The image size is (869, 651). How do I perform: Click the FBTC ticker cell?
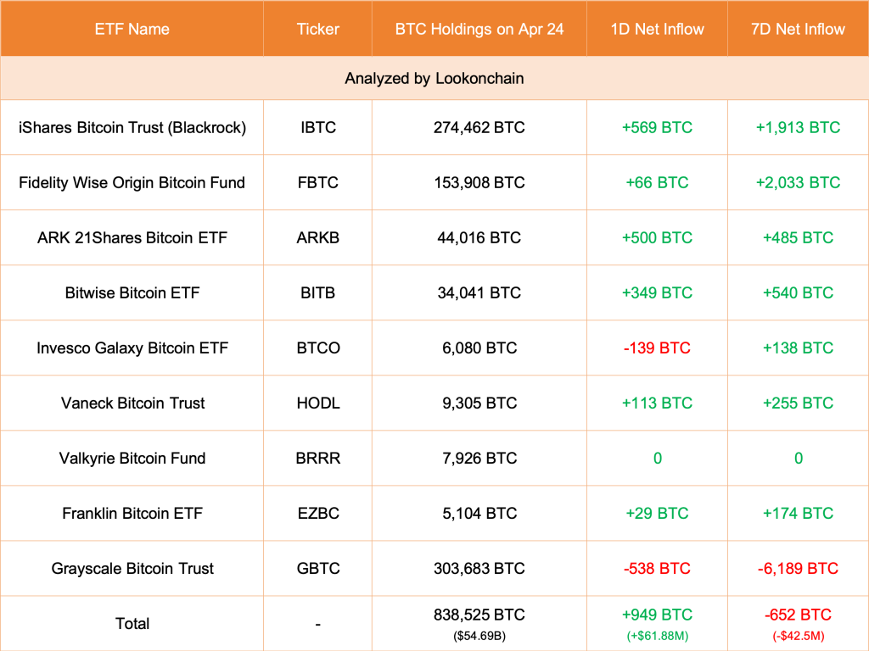tap(318, 182)
